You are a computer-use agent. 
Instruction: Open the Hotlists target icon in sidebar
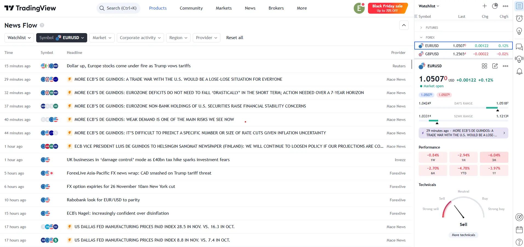click(x=519, y=217)
